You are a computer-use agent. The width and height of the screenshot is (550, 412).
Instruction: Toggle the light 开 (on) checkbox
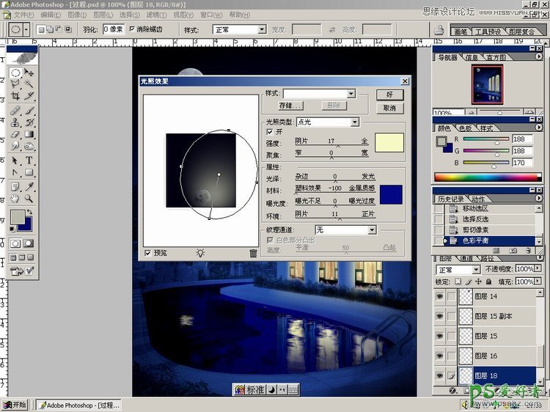[270, 131]
